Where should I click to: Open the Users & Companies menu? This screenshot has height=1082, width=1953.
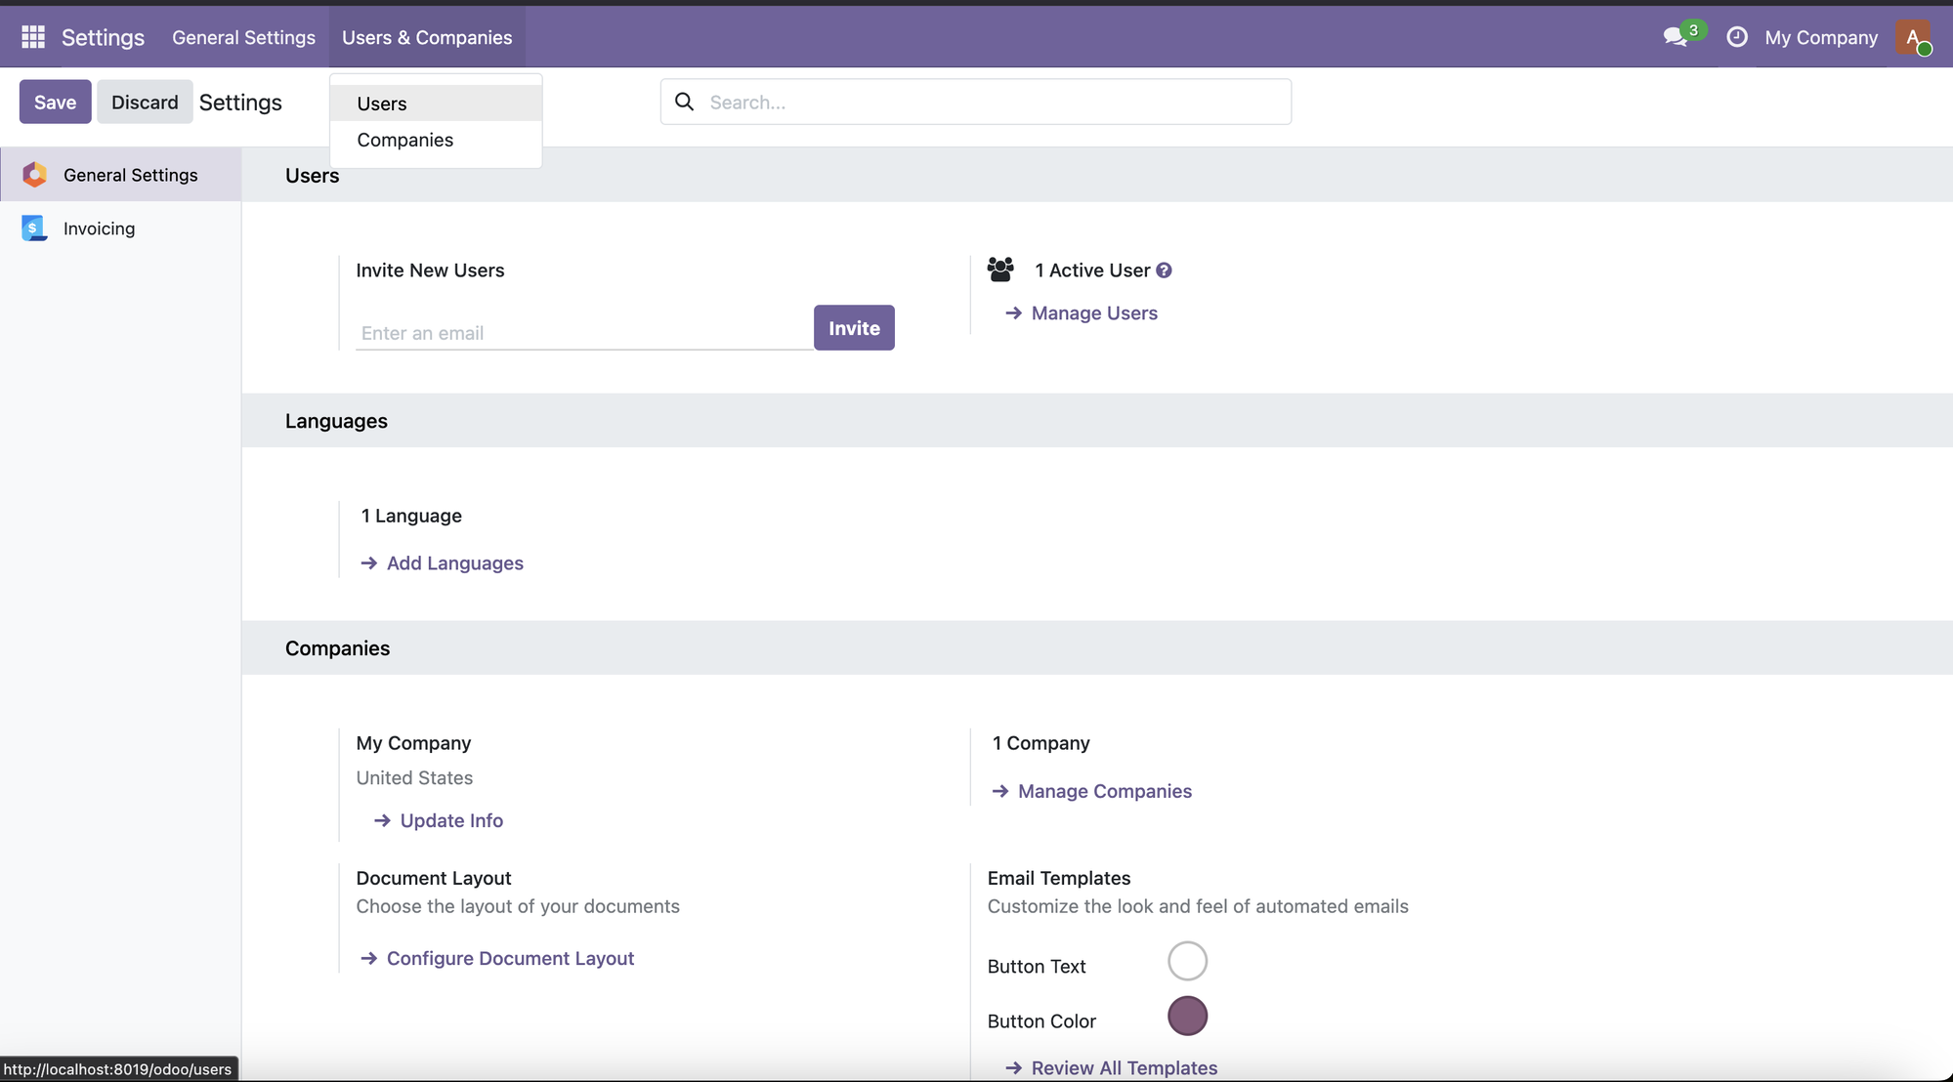pos(427,37)
